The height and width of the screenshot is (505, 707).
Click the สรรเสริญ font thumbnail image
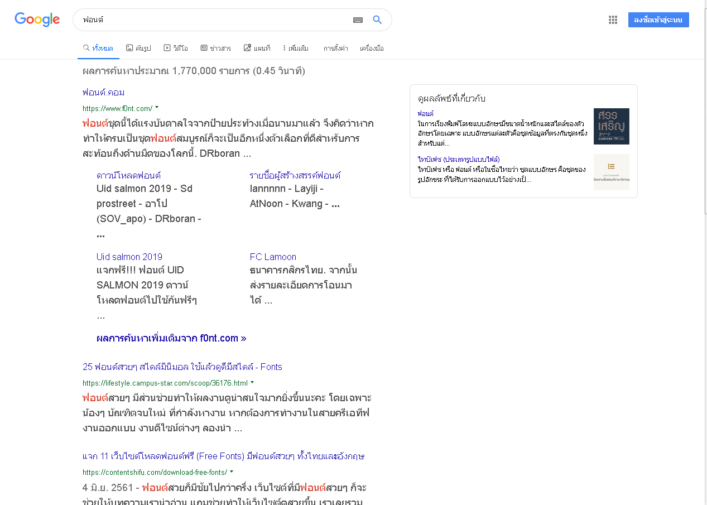click(x=612, y=126)
